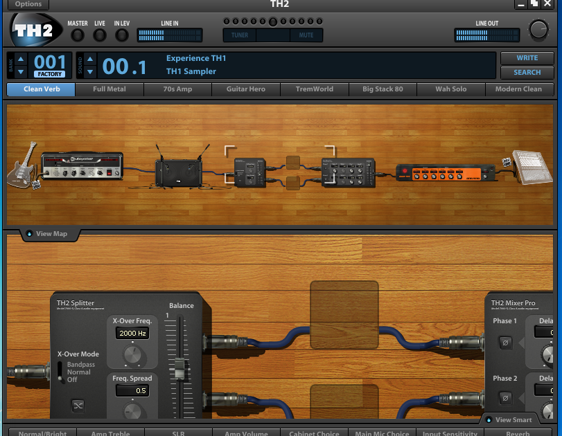Toggle the MUTE button
Screen dimensions: 562x436
coord(306,35)
